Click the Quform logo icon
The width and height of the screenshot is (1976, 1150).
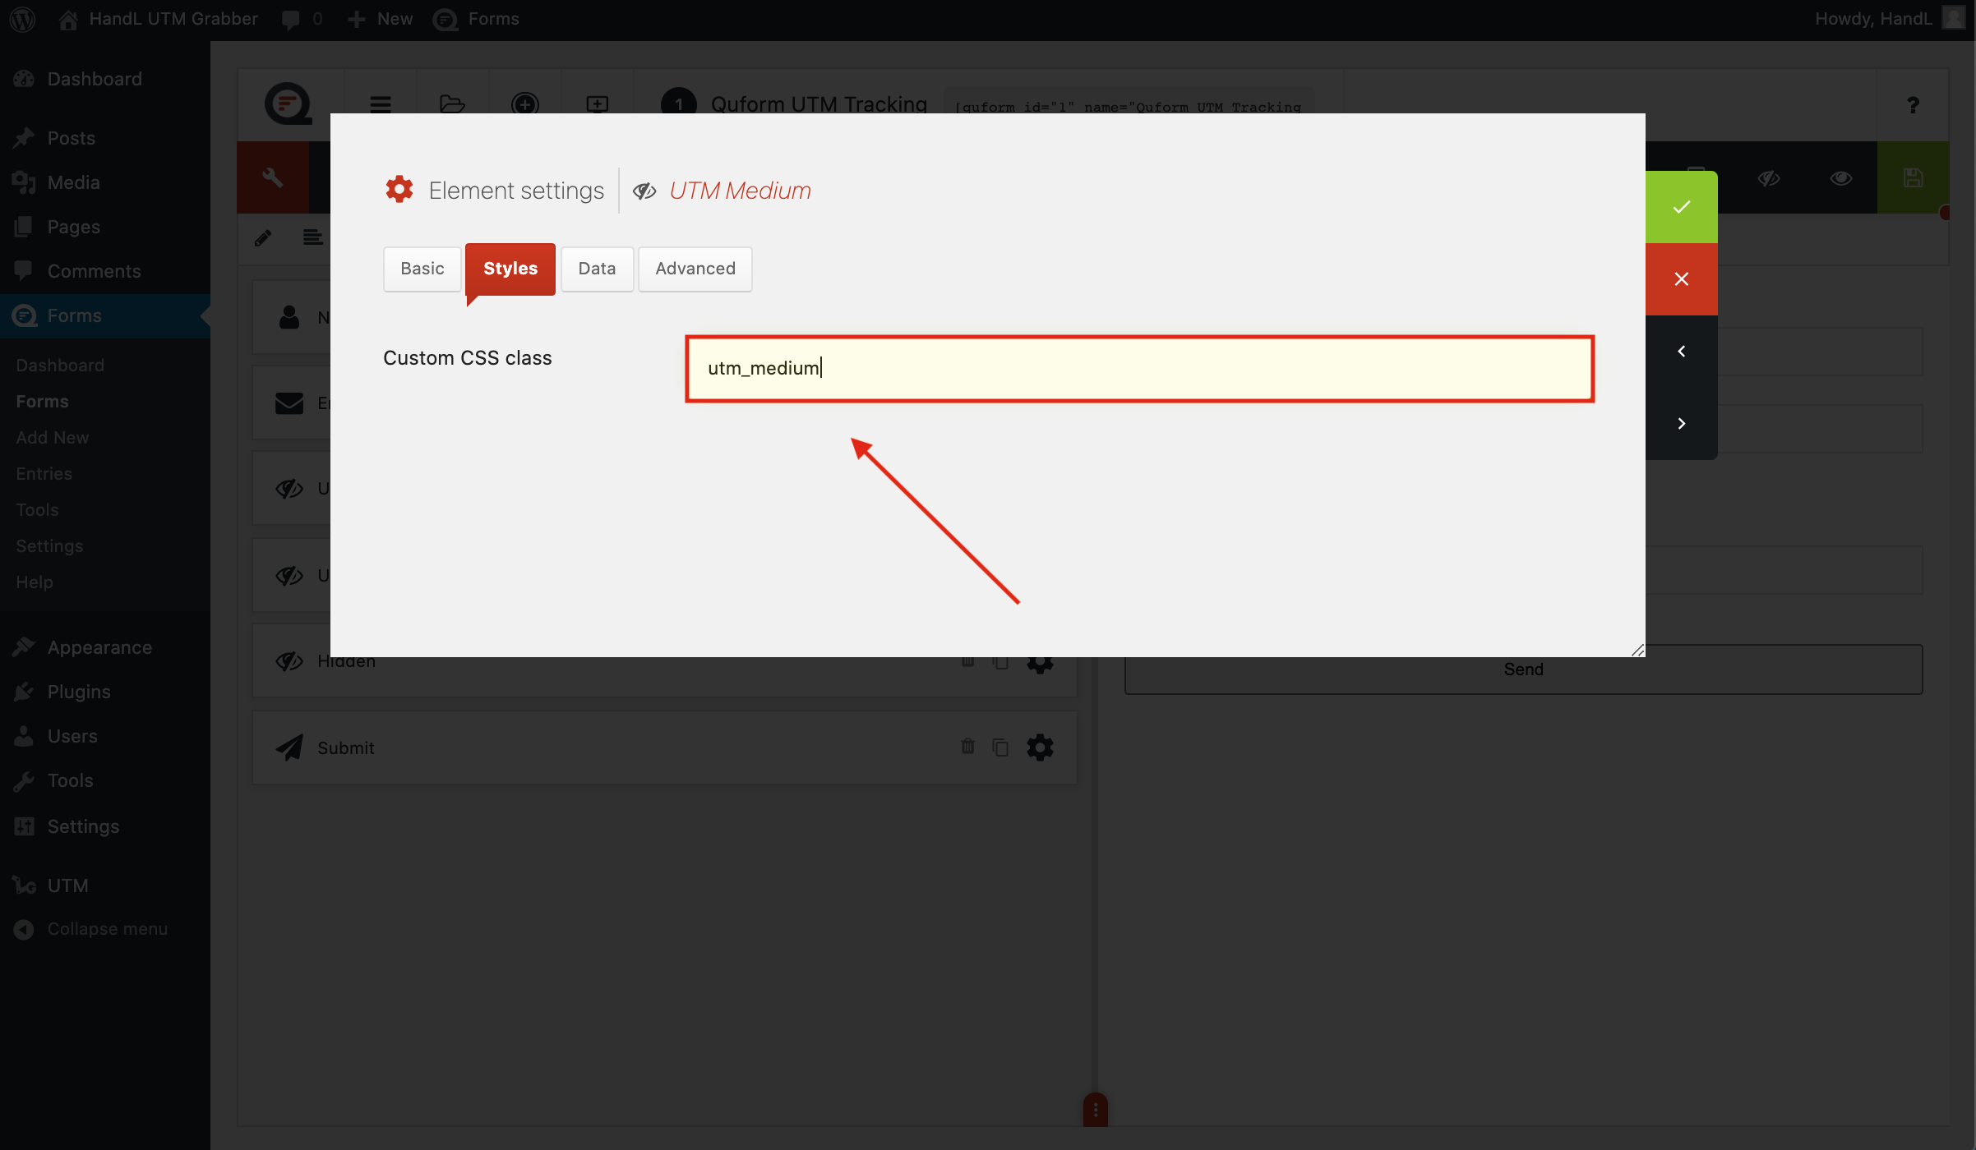[x=288, y=103]
